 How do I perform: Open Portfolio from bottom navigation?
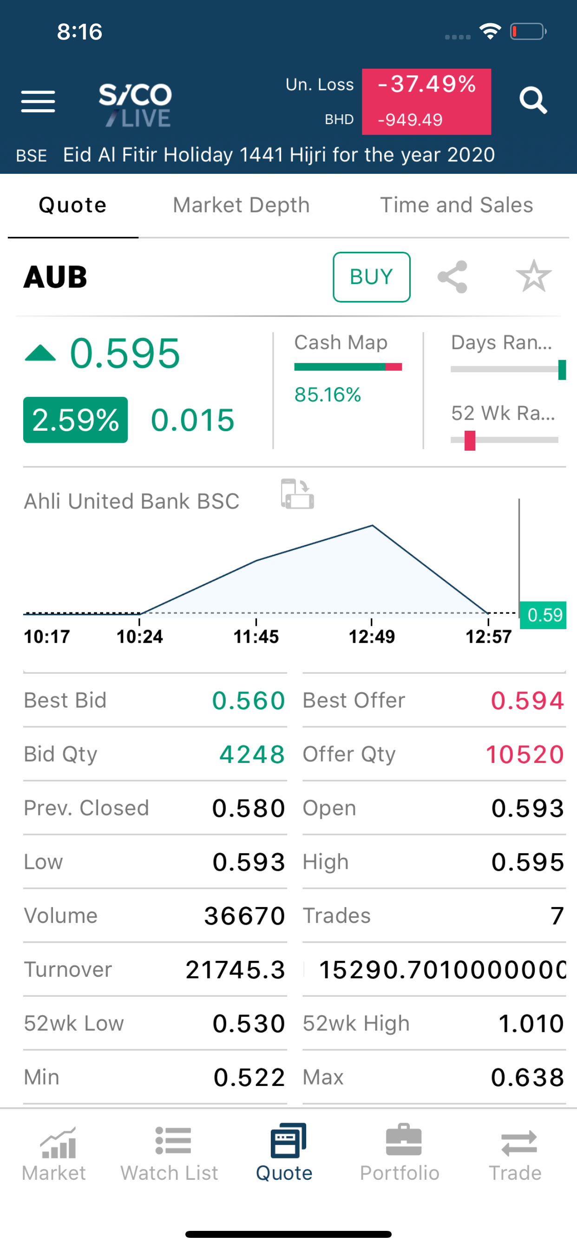tap(400, 1154)
